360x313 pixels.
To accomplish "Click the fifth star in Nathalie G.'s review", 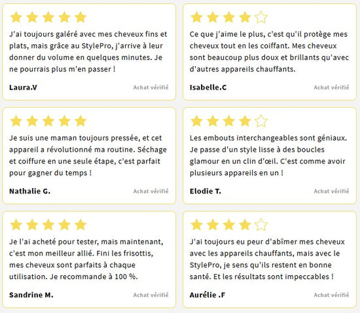I will point(81,121).
